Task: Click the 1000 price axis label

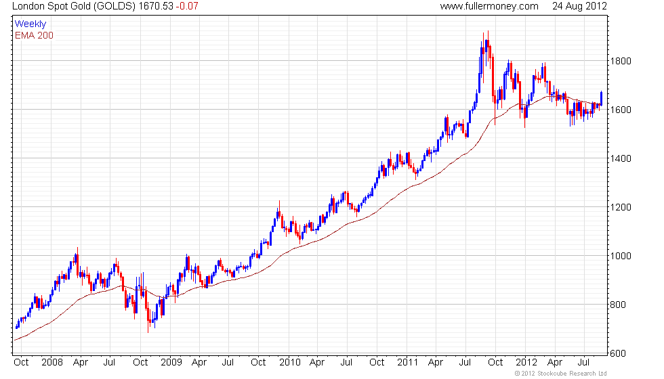Action: 621,256
